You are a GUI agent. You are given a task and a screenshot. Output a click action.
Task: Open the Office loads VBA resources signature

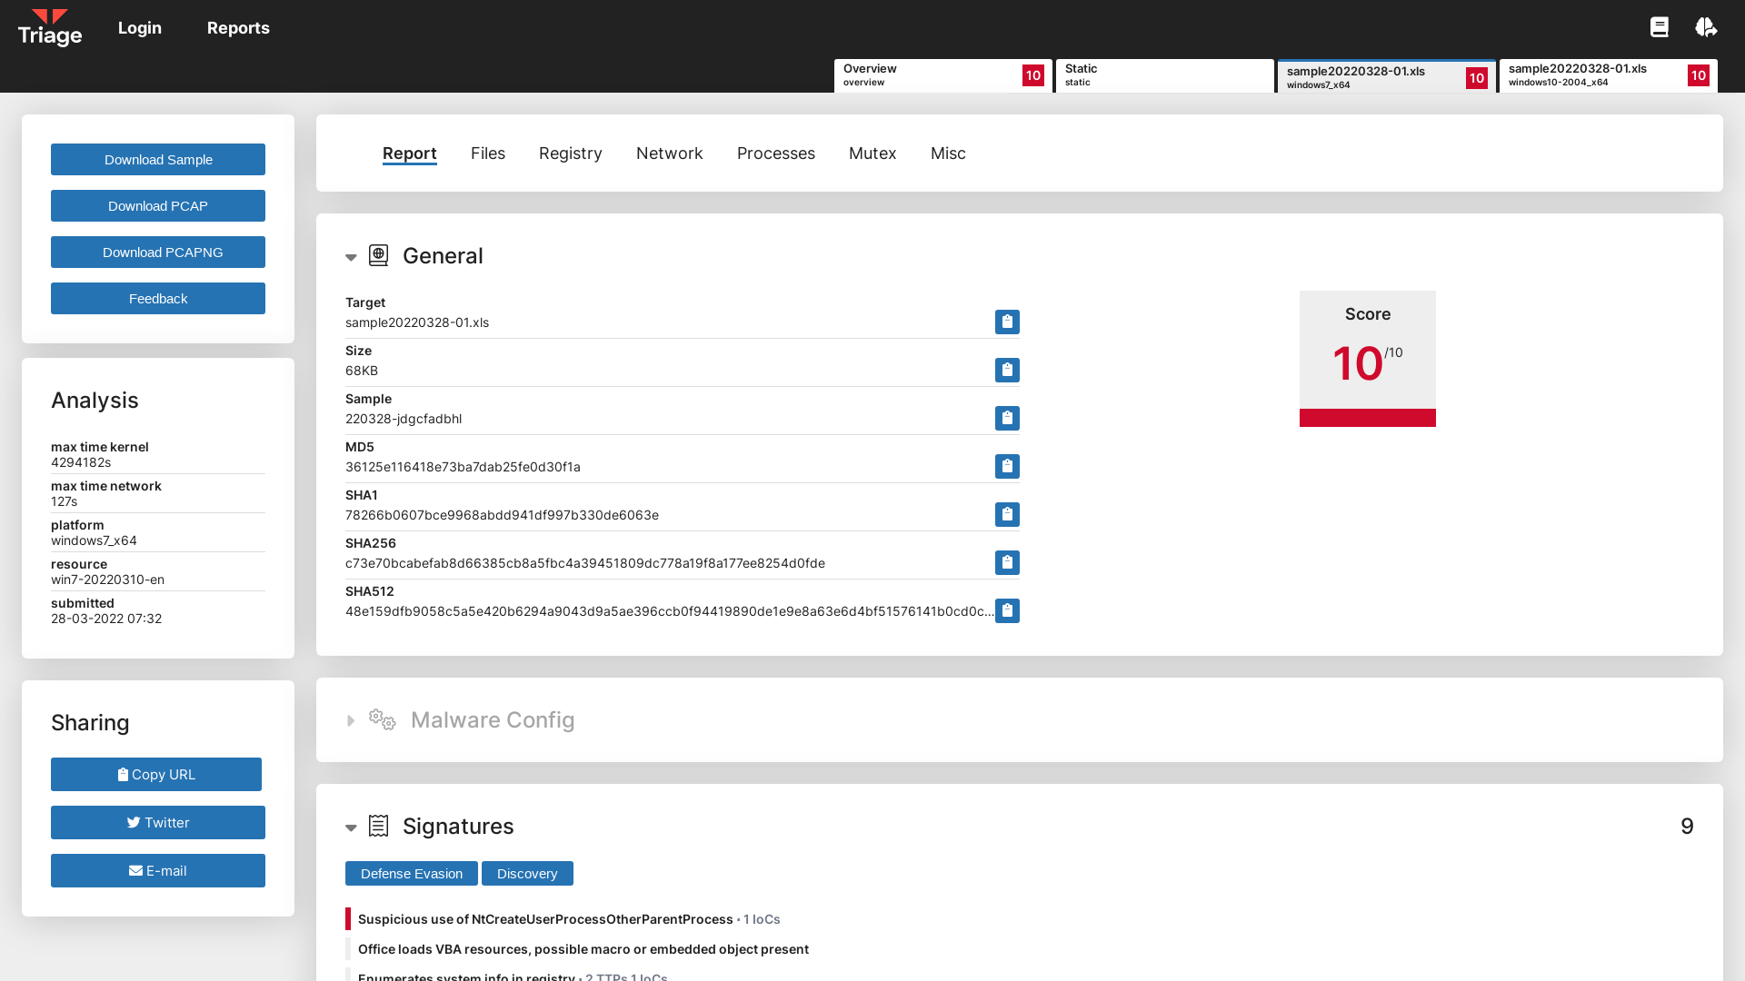click(583, 949)
